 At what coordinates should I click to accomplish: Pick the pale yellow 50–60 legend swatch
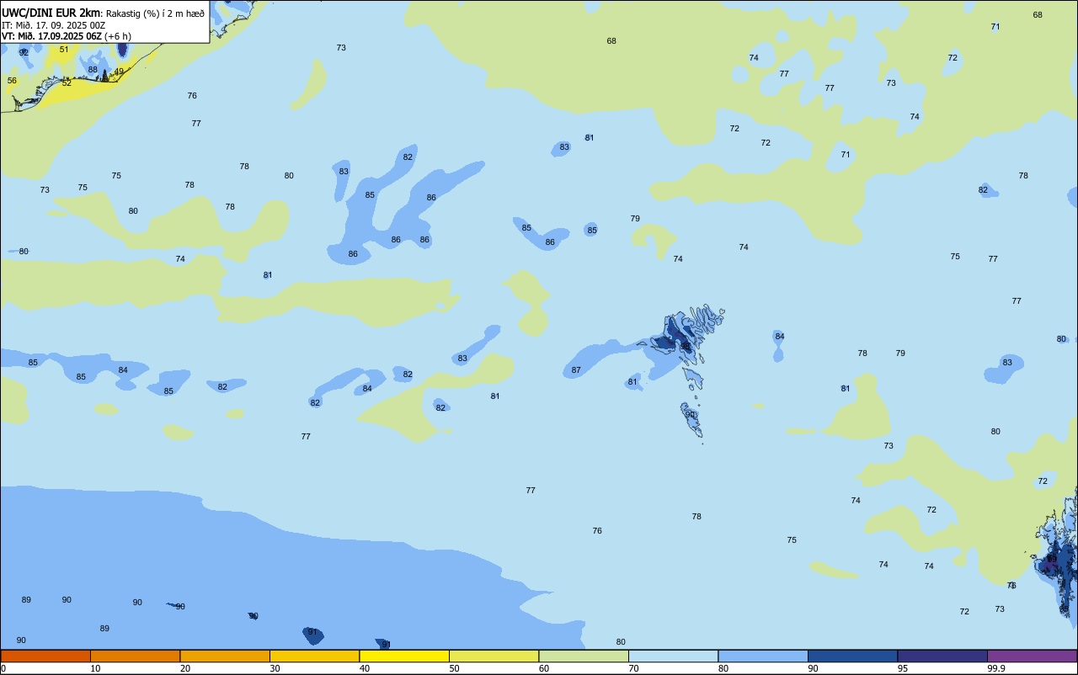(494, 656)
